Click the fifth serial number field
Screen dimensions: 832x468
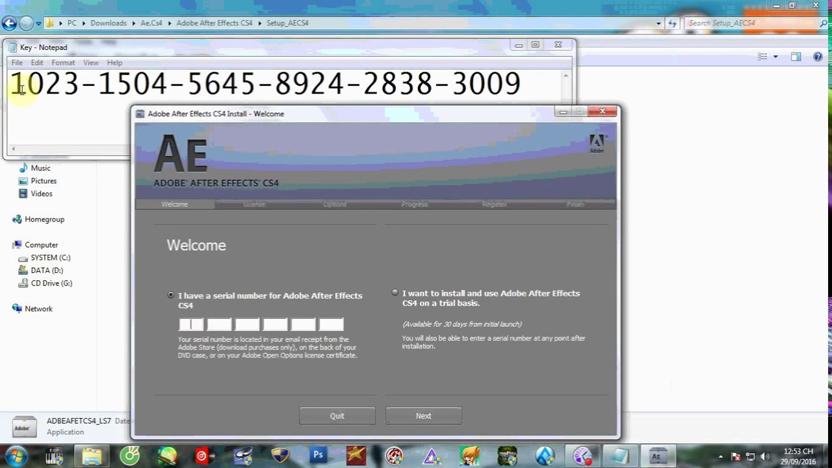click(303, 324)
